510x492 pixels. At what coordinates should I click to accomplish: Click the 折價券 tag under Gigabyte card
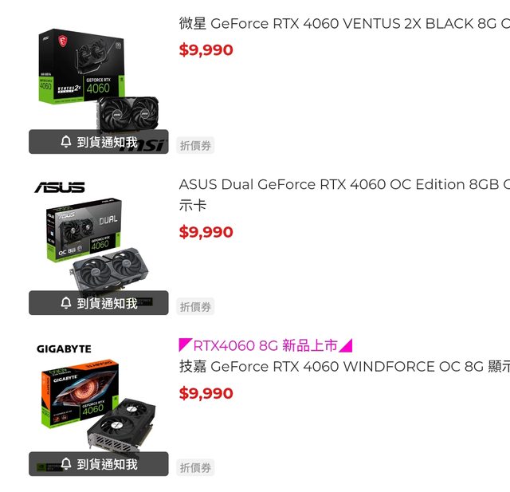pos(195,467)
